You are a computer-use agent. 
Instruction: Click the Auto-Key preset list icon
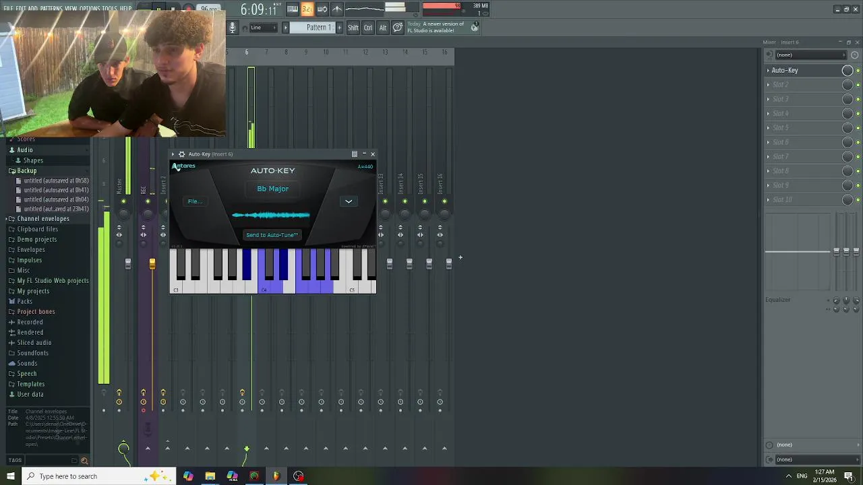tap(355, 154)
